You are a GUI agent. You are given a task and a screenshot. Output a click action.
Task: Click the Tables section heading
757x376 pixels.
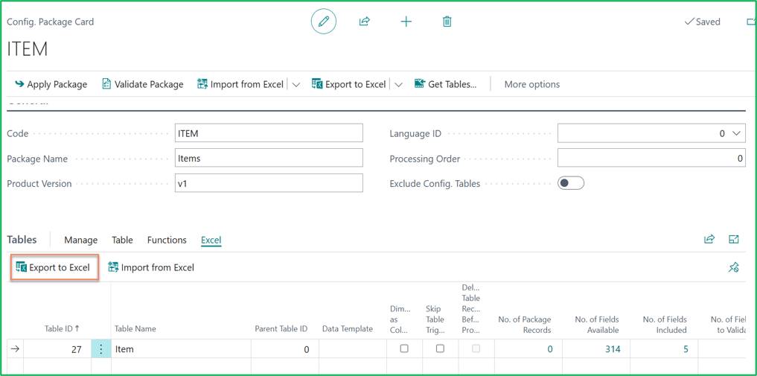(x=22, y=240)
